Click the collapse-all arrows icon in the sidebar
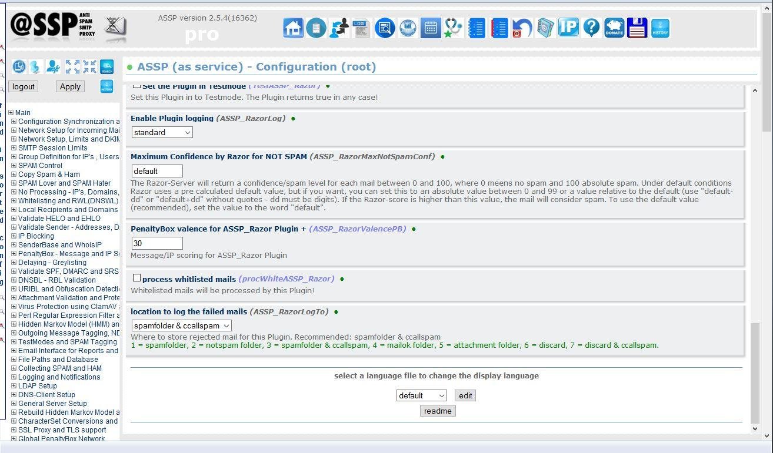This screenshot has width=773, height=453. coord(89,66)
